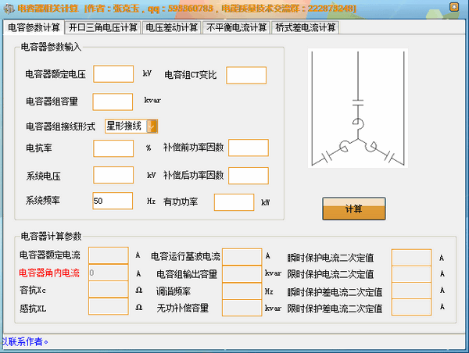Image resolution: width=469 pixels, height=353 pixels.
Task: Open the 桥式差电流计算 tab
Action: click(x=305, y=27)
